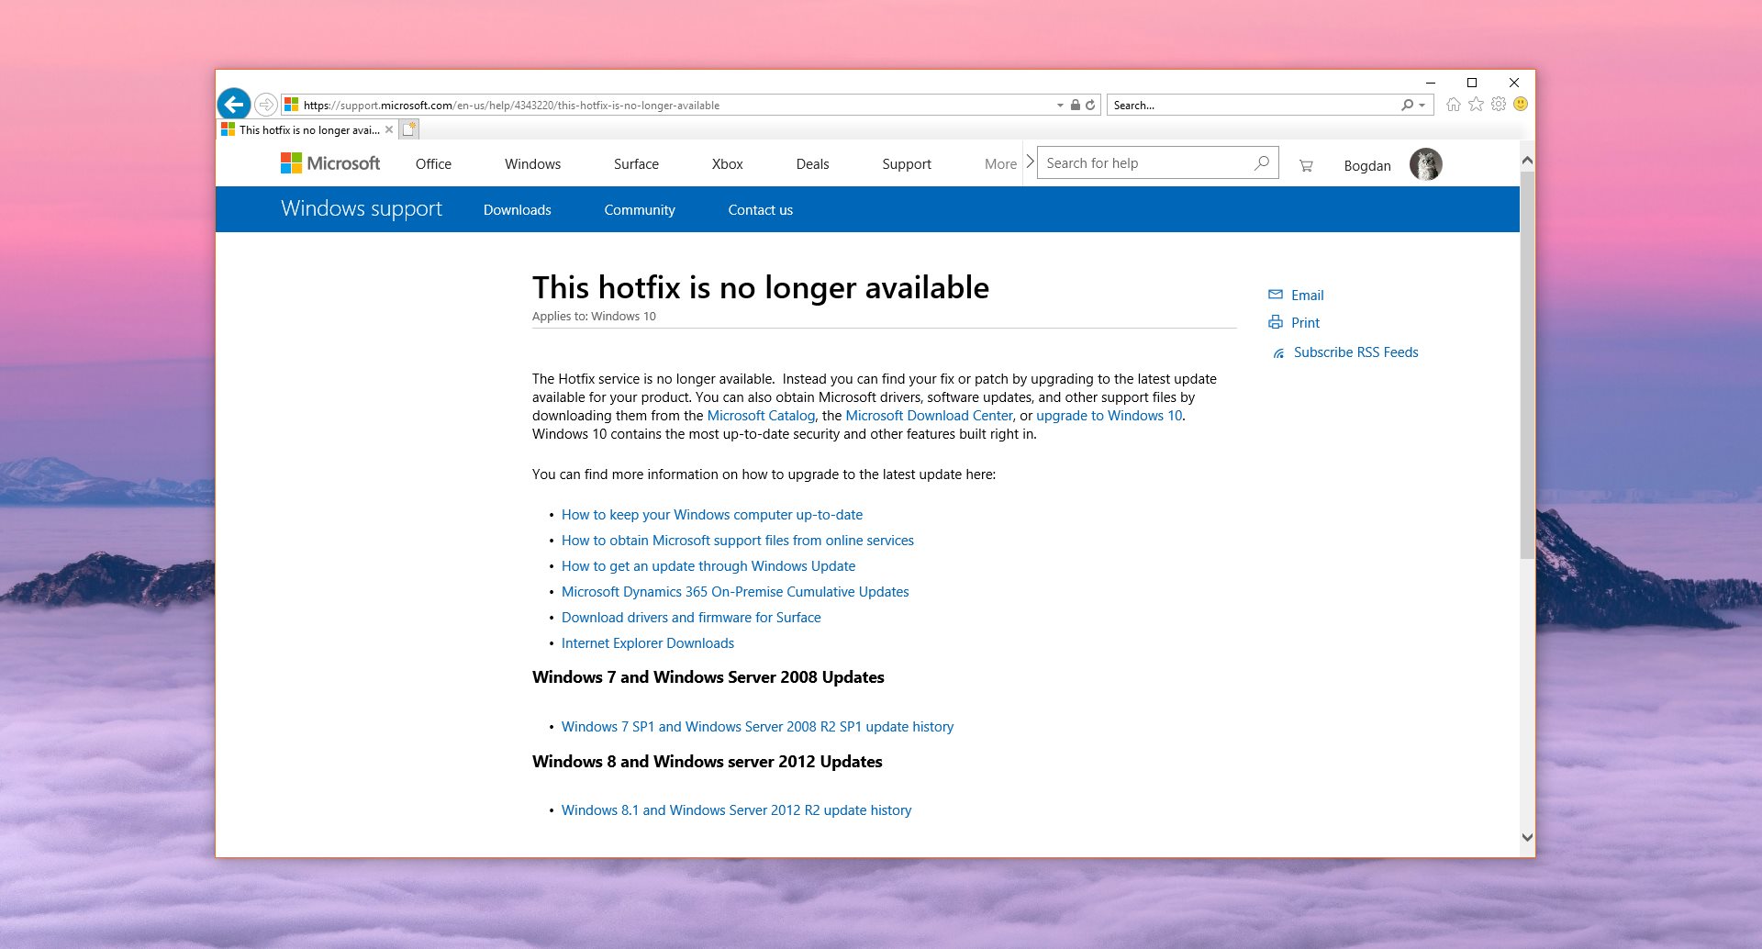Click the vertical scrollbar thumb

(x=1528, y=364)
